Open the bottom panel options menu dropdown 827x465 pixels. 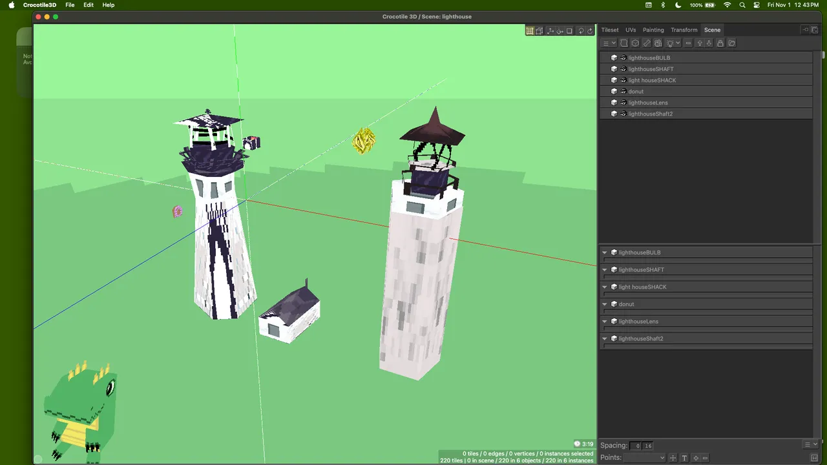tap(810, 444)
